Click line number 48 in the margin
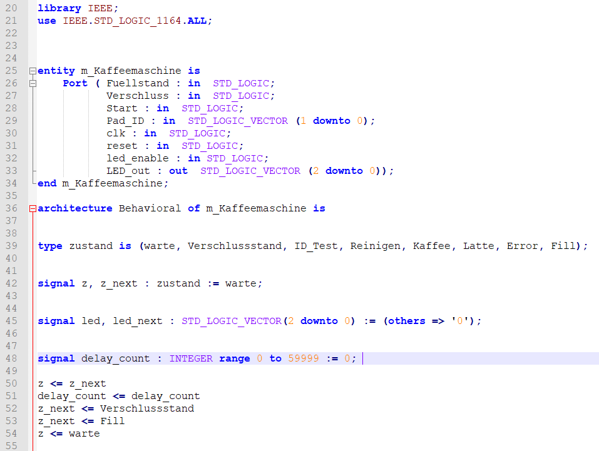The image size is (599, 451). [x=11, y=358]
